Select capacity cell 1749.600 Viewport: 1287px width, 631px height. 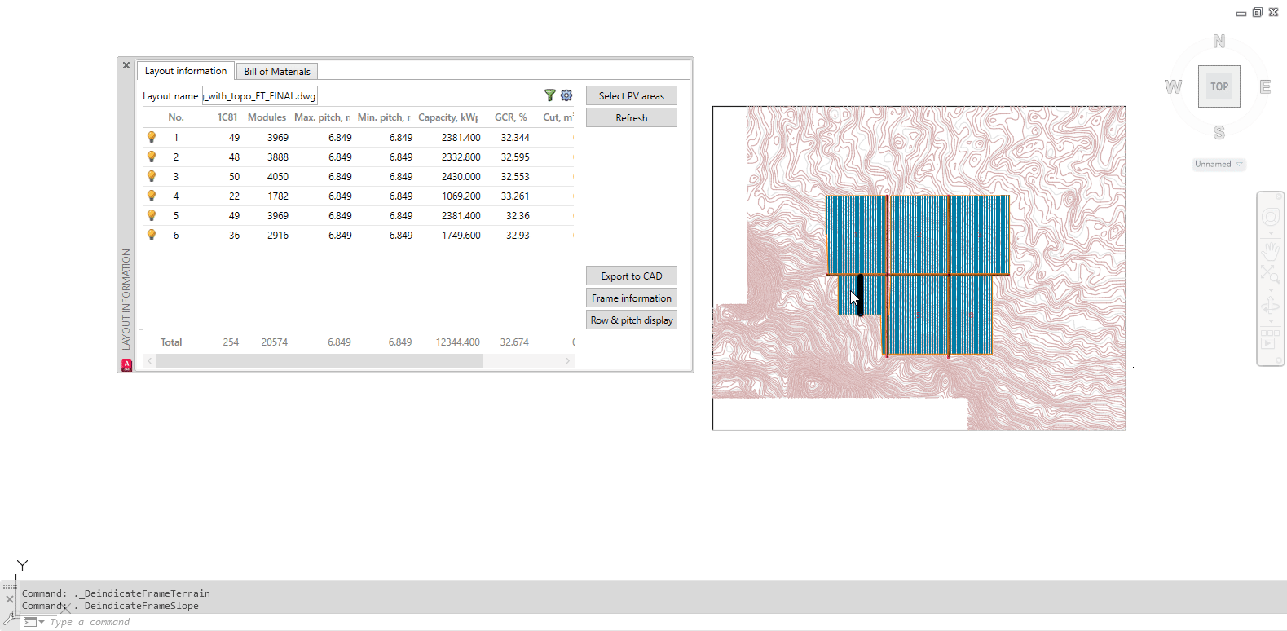click(461, 235)
